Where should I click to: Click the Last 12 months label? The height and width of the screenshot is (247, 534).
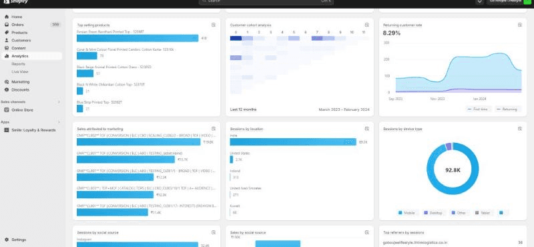[243, 109]
